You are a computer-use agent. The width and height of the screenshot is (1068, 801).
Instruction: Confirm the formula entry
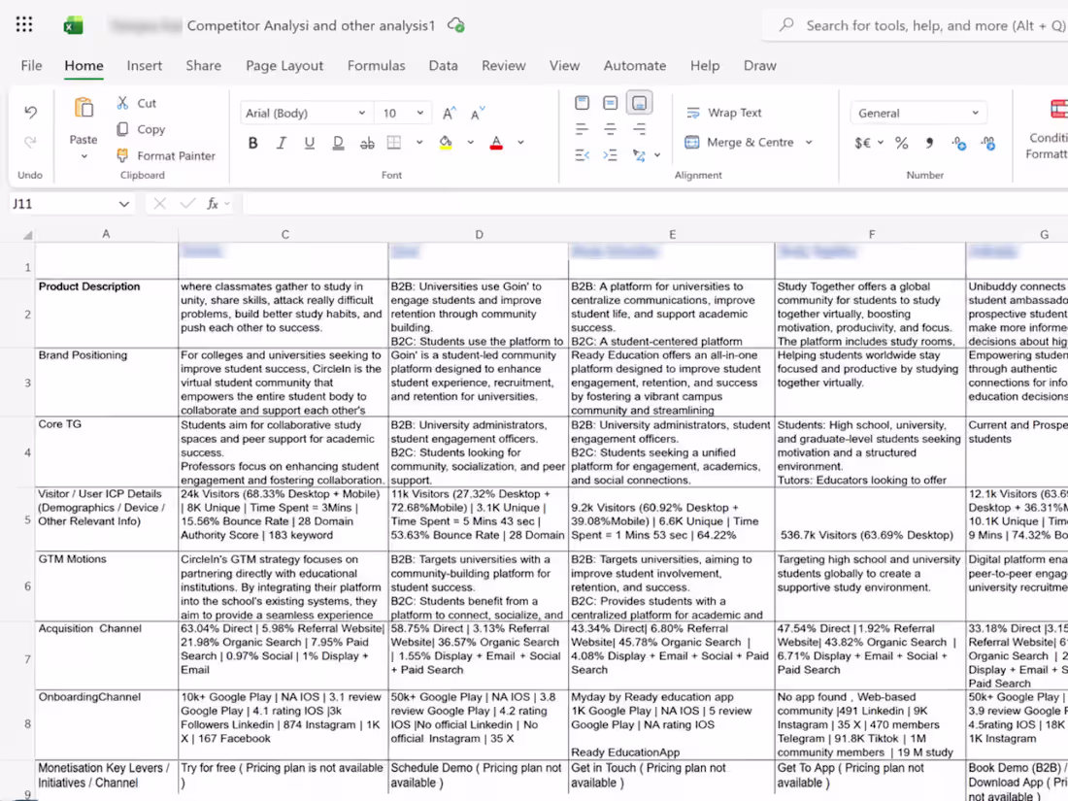188,204
